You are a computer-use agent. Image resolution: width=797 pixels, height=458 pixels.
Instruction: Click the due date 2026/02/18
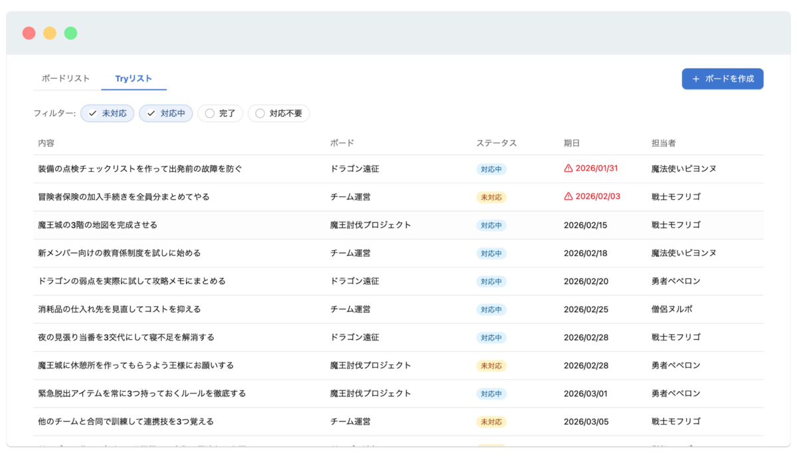586,253
